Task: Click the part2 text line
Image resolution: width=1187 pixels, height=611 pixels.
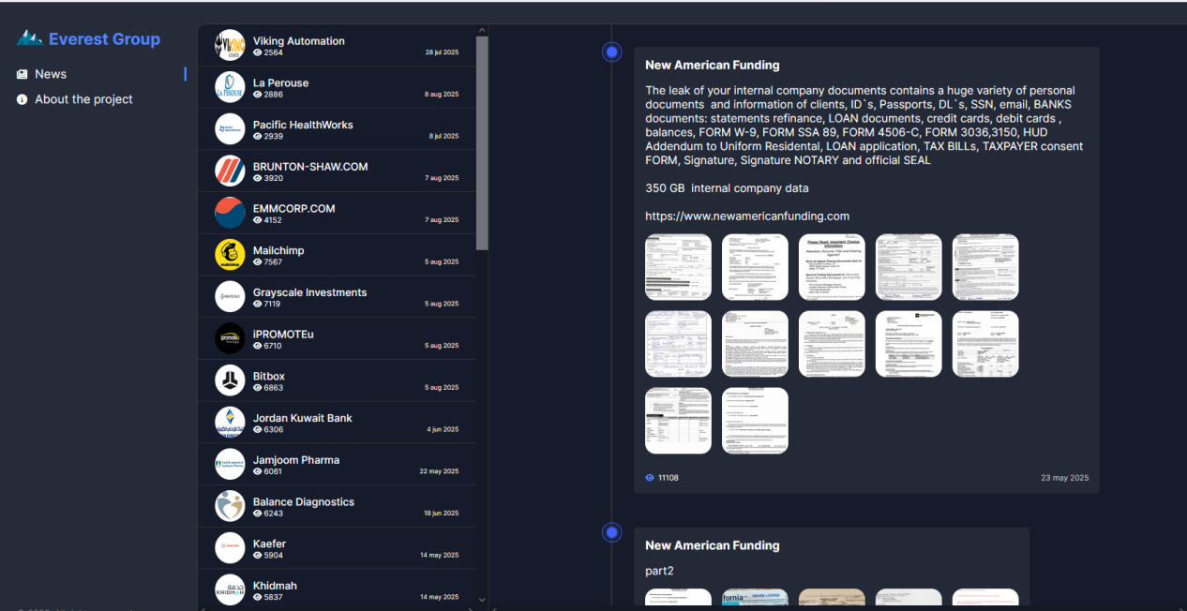Action: (659, 571)
